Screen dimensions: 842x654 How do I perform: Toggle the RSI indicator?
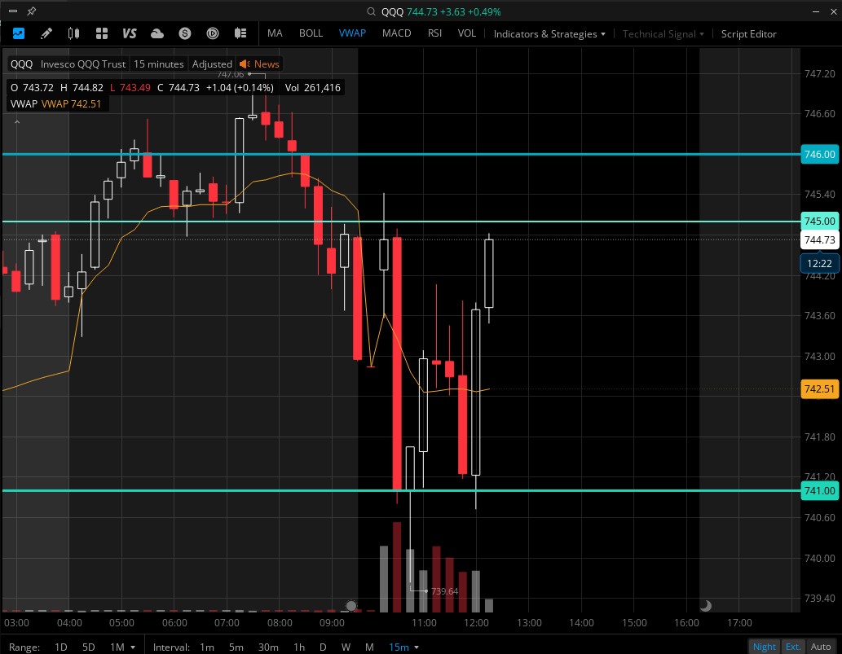pos(434,33)
